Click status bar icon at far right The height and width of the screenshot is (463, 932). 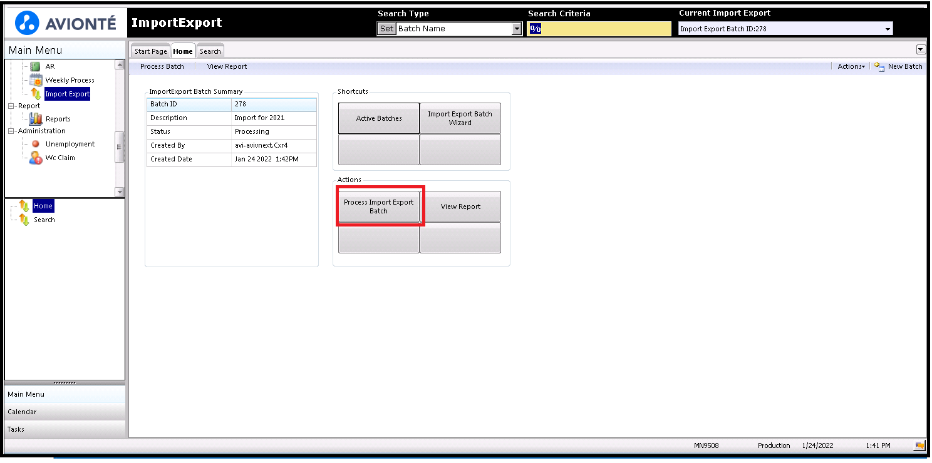point(919,445)
